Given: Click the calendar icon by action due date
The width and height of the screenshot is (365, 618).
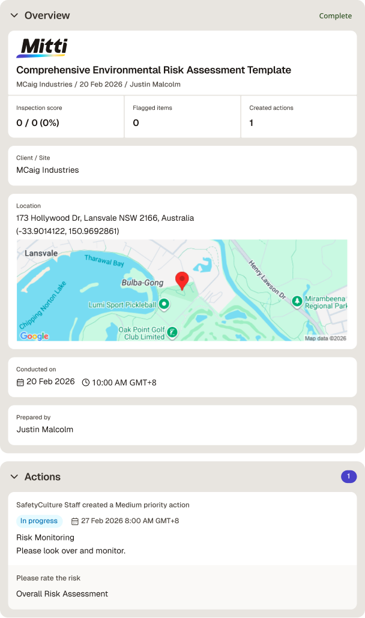Looking at the screenshot, I should coord(75,521).
